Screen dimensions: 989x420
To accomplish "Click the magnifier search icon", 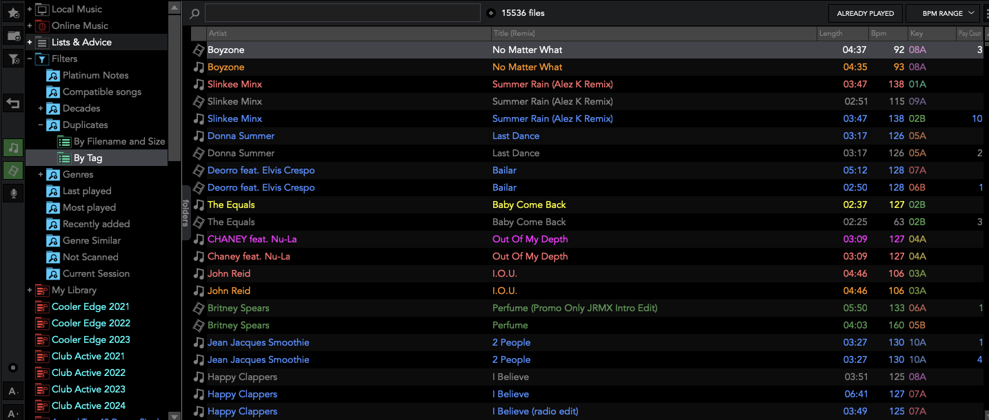I will (195, 13).
